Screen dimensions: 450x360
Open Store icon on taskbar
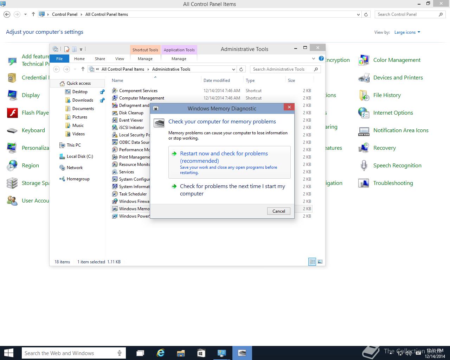(x=201, y=353)
